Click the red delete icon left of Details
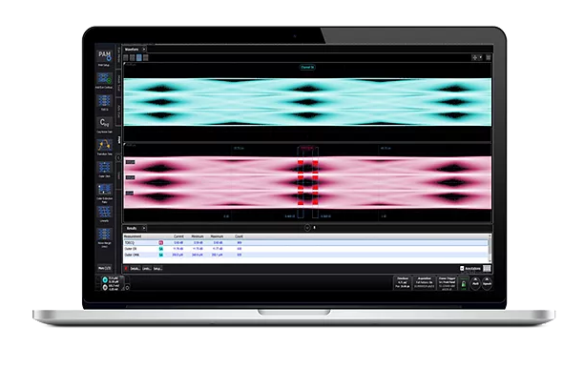This screenshot has height=369, width=563. click(x=126, y=268)
